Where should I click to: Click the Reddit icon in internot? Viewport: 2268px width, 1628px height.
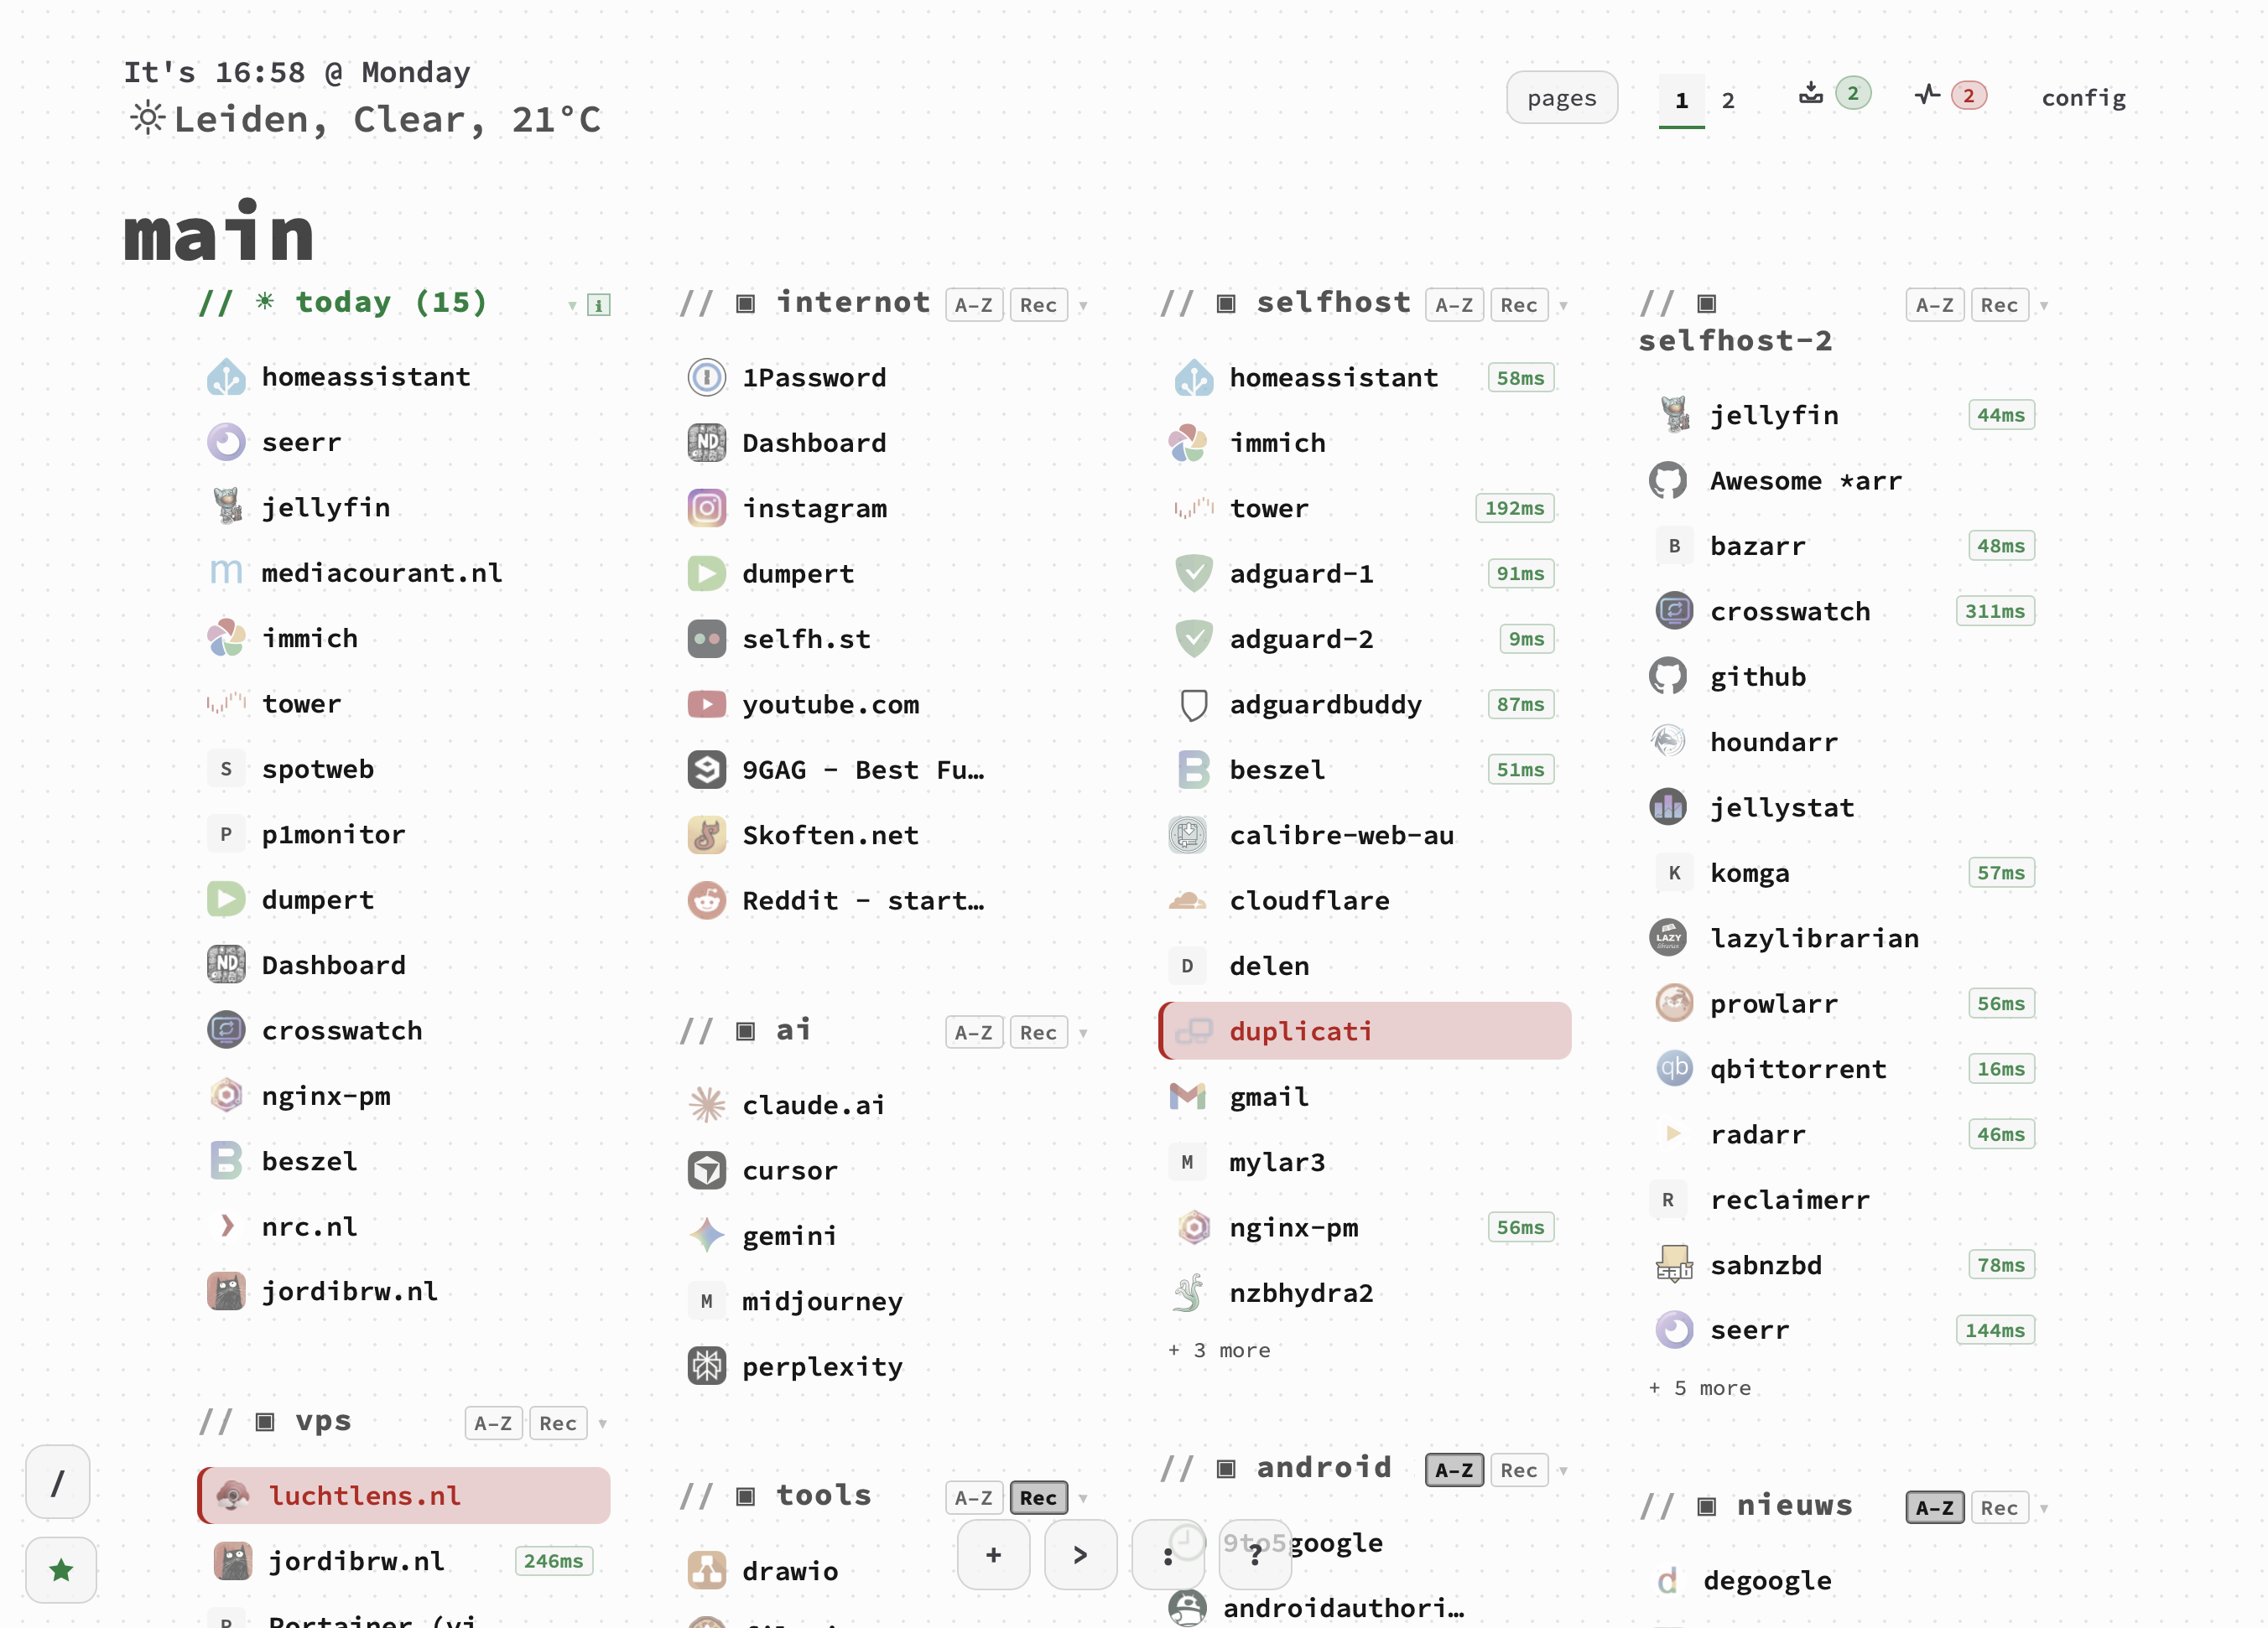pos(706,900)
